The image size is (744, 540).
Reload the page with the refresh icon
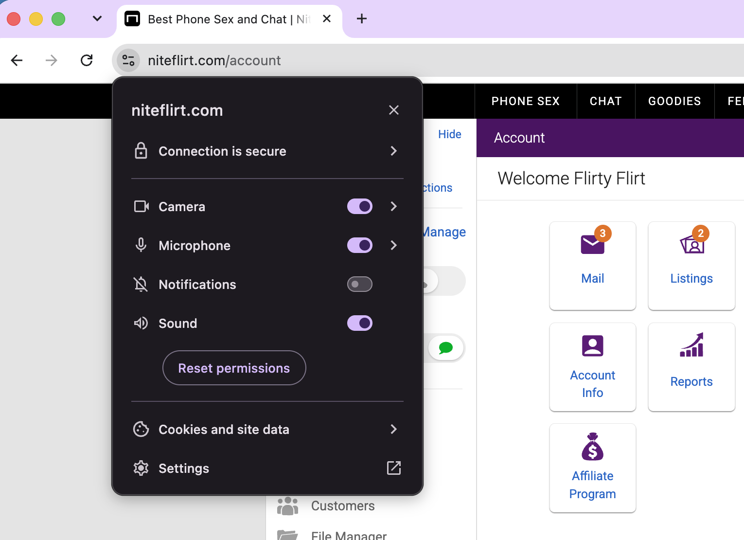tap(87, 60)
